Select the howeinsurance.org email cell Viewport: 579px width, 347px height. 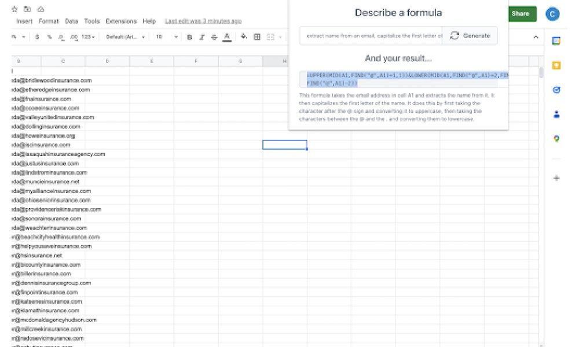[43, 136]
